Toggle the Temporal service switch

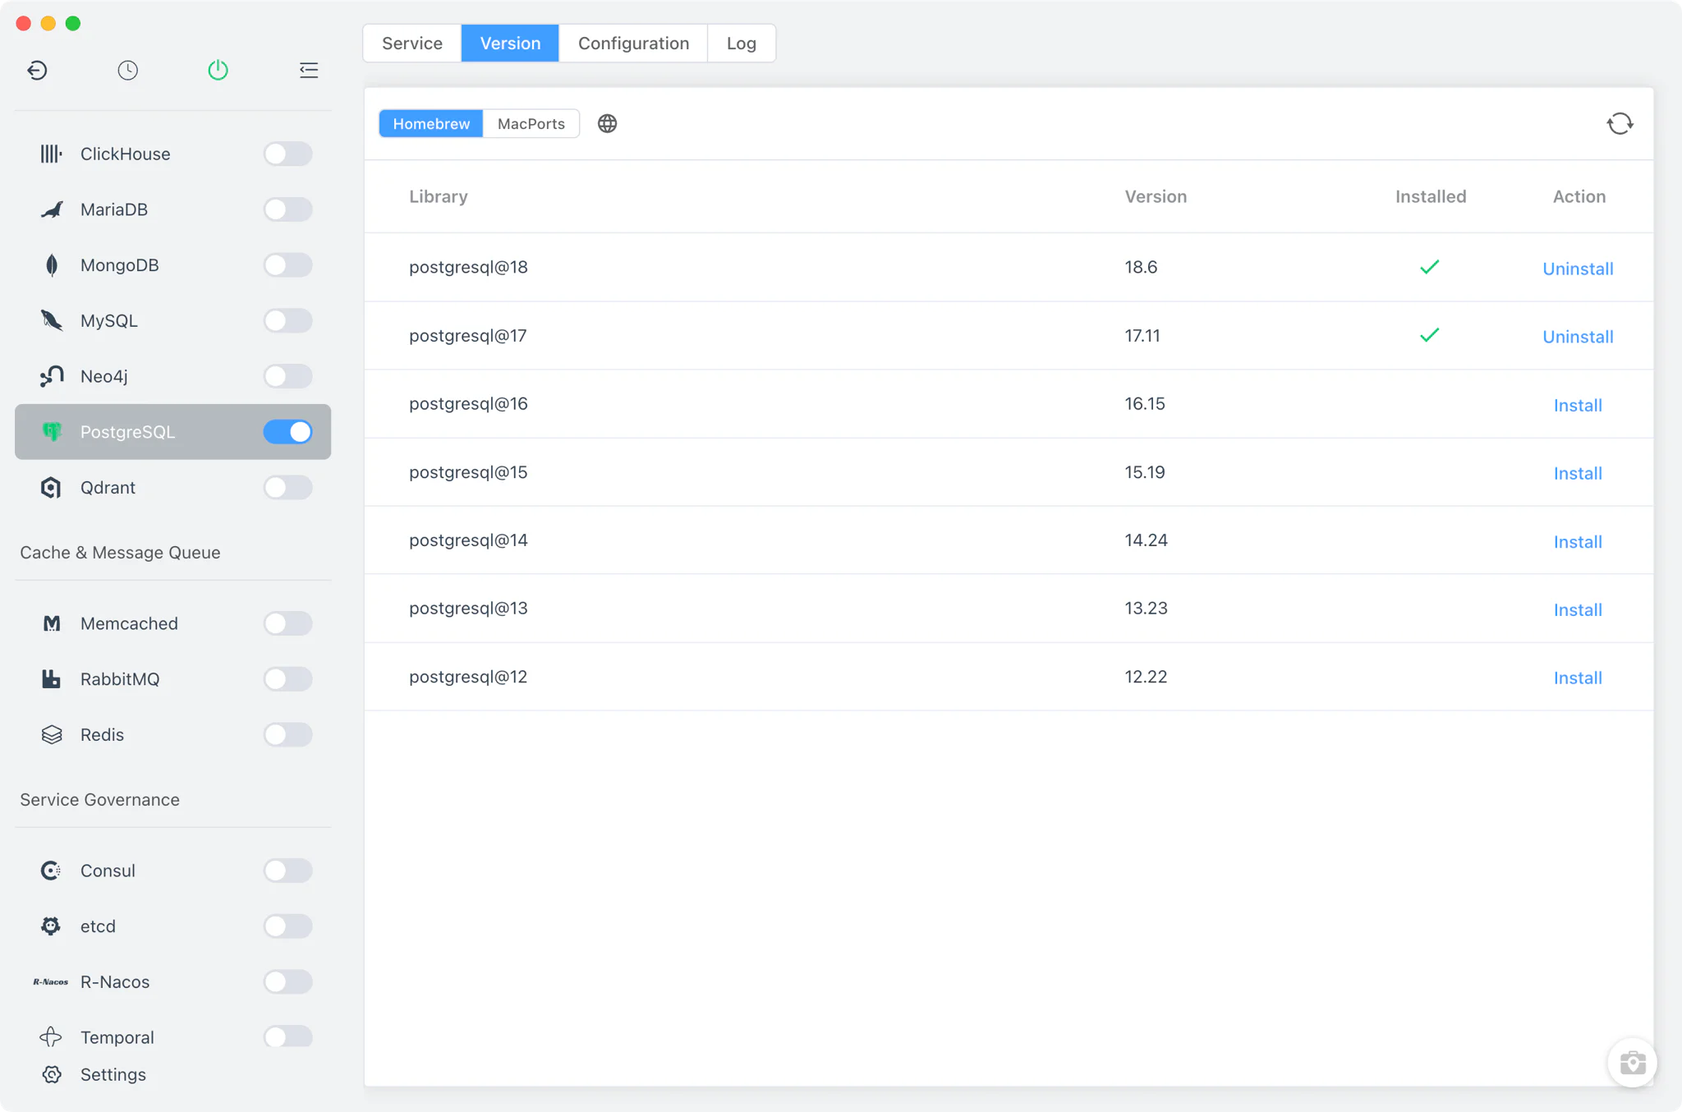[x=287, y=1037]
